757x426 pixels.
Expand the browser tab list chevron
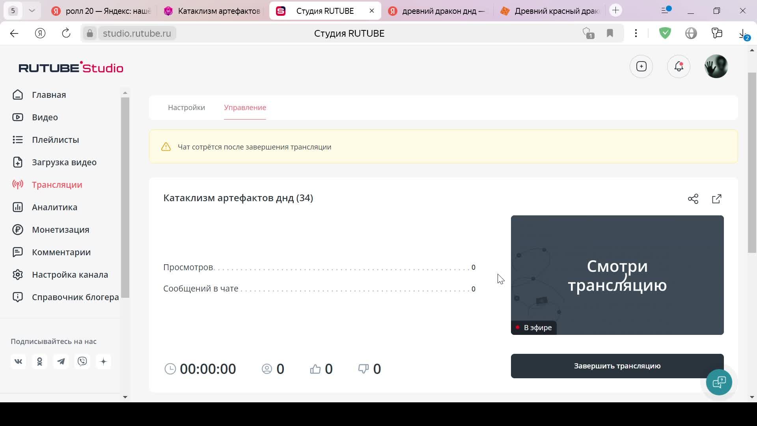(x=32, y=11)
